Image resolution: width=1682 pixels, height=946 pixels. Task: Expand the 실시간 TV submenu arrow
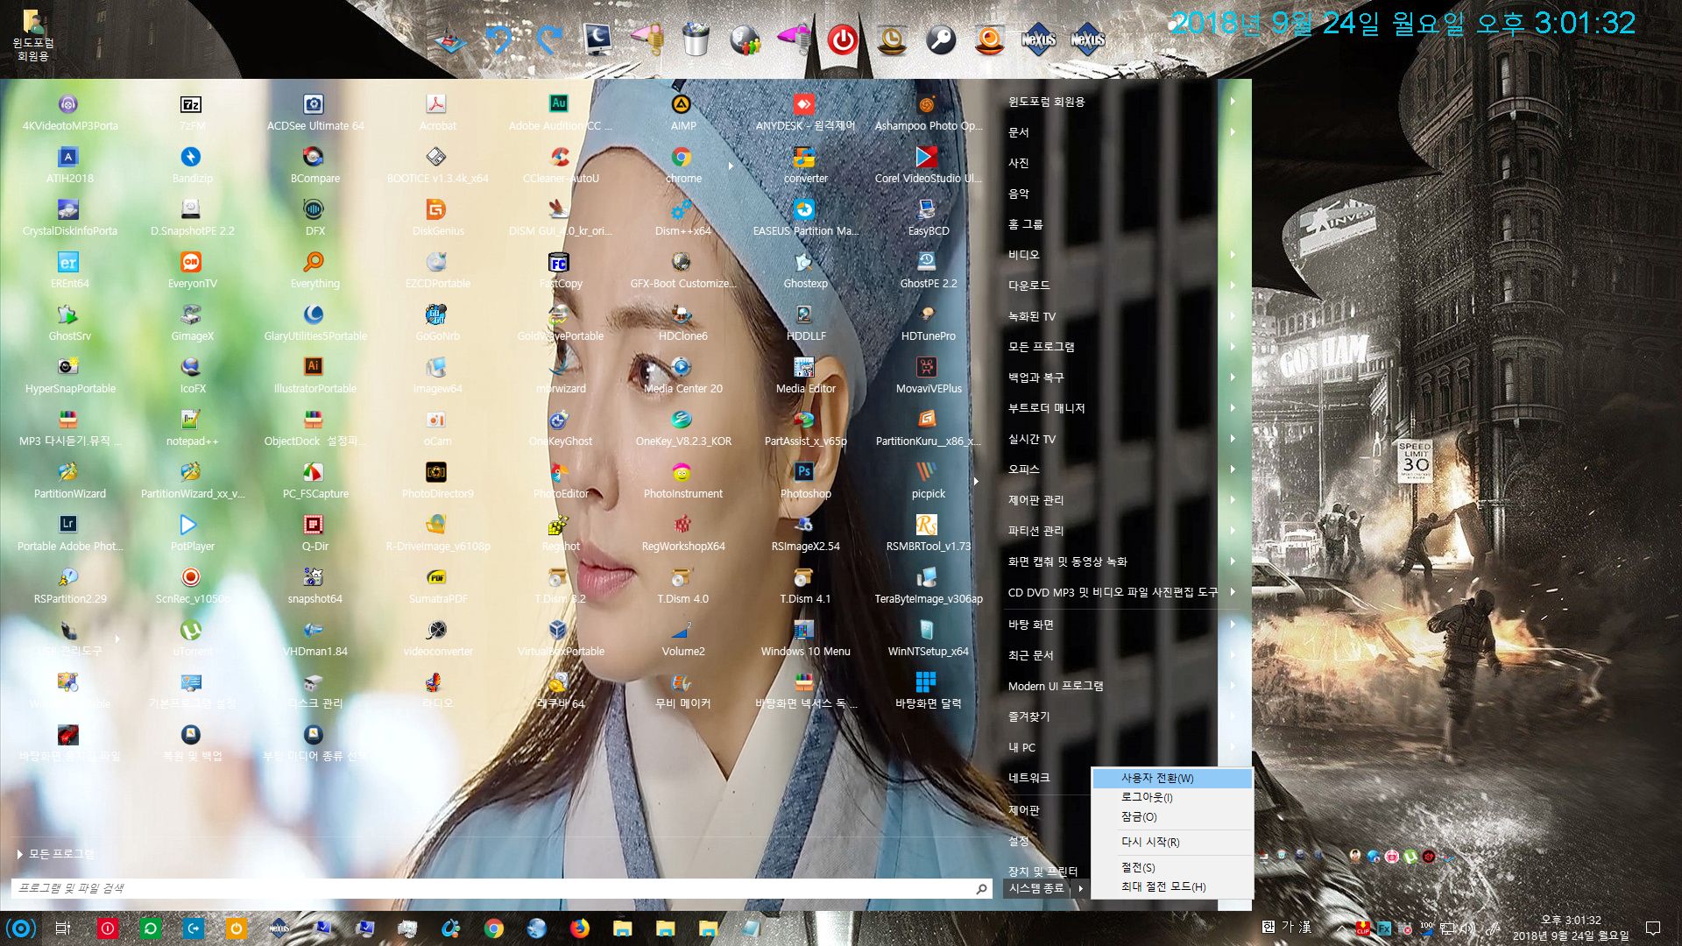point(1233,439)
